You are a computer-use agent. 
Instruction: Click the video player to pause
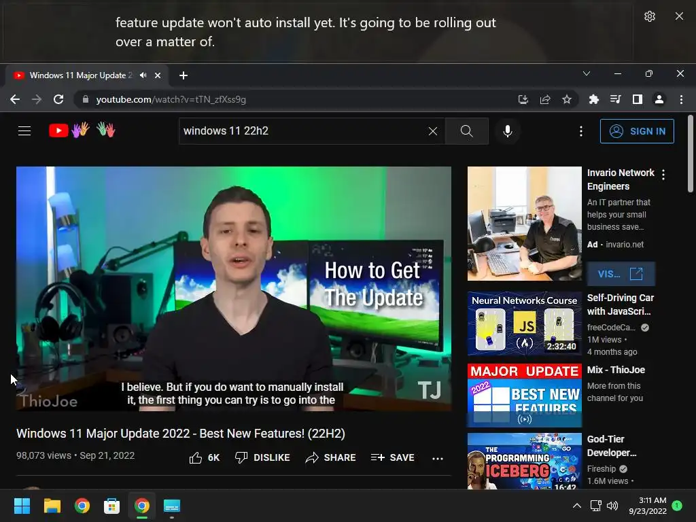234,288
